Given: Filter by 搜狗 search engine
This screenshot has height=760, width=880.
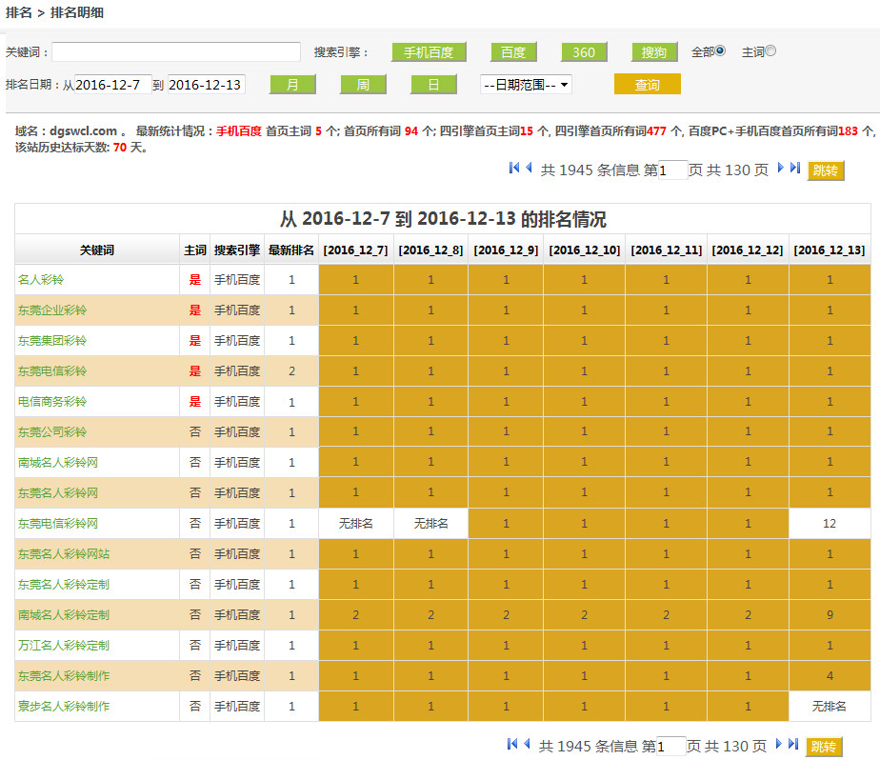Looking at the screenshot, I should 654,52.
